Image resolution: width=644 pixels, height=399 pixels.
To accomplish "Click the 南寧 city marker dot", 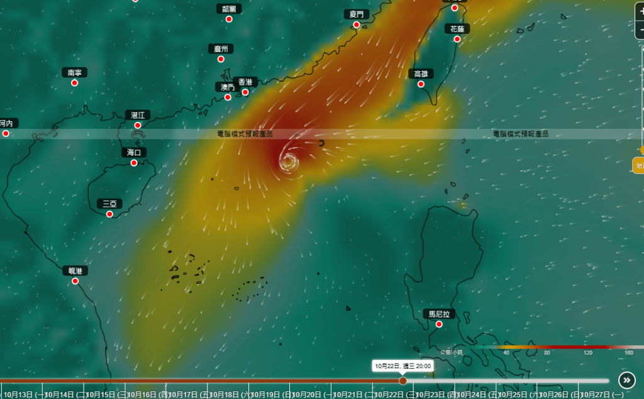I will click(x=74, y=83).
